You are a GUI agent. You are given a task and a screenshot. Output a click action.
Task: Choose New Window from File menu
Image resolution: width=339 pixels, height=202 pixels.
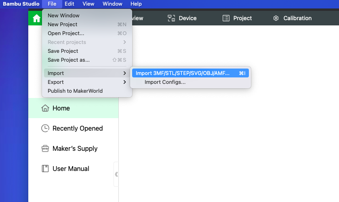click(87, 16)
